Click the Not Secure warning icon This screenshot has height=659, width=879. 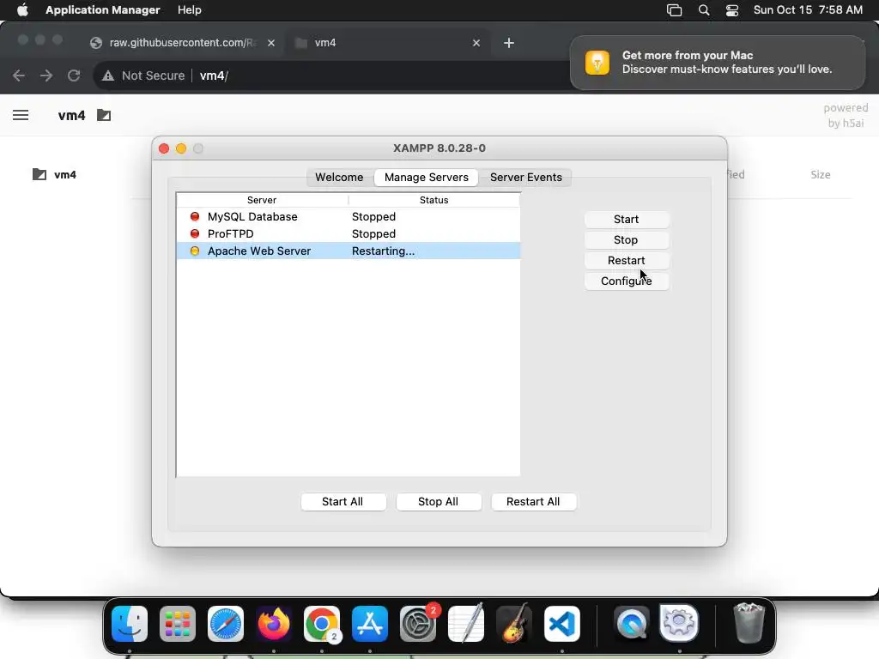tap(108, 76)
